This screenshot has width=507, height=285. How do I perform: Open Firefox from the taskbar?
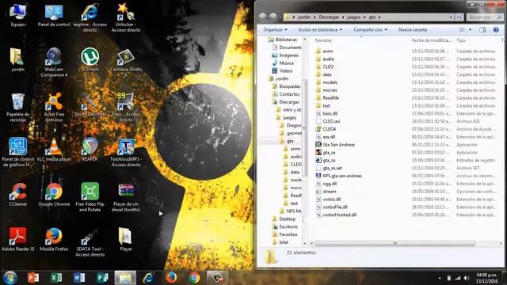pyautogui.click(x=171, y=278)
